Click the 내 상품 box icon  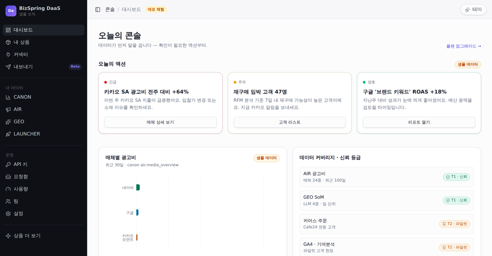[8, 42]
